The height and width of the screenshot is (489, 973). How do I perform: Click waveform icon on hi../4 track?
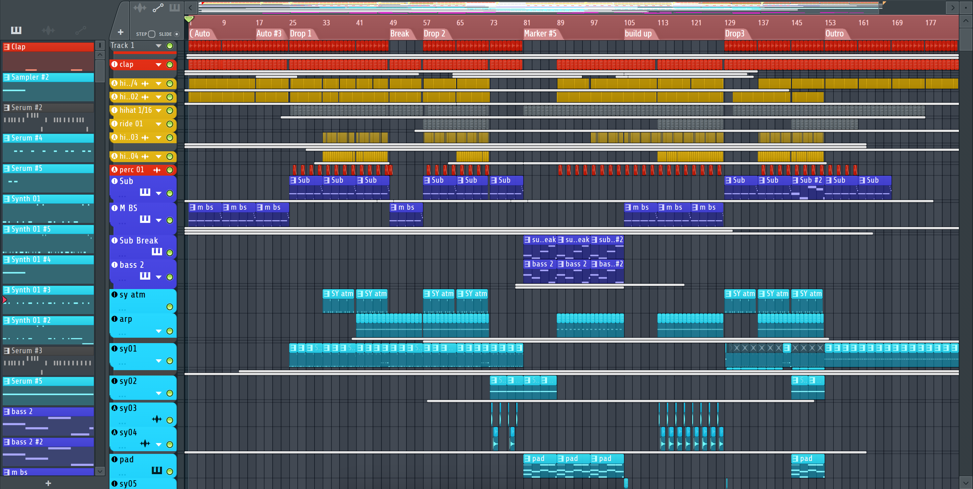coord(145,83)
